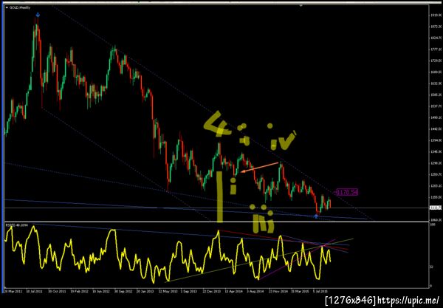Click the 22 Dec 2013 date label

coord(211,291)
